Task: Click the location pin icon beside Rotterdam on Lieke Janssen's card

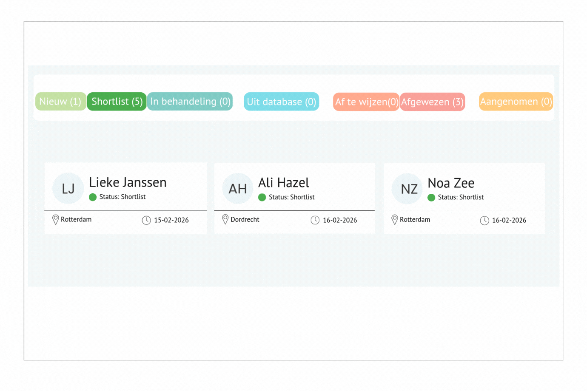Action: pos(55,220)
